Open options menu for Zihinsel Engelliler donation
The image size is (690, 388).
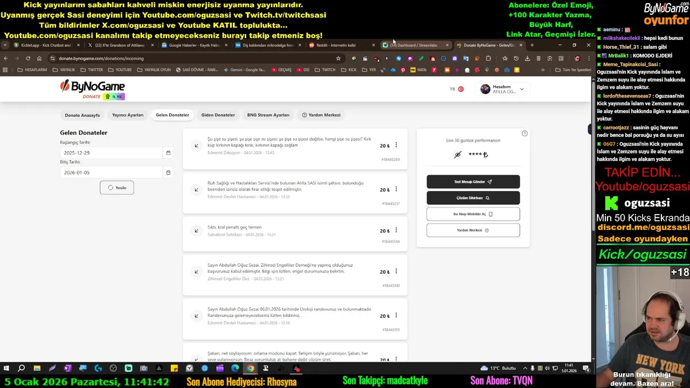[396, 271]
